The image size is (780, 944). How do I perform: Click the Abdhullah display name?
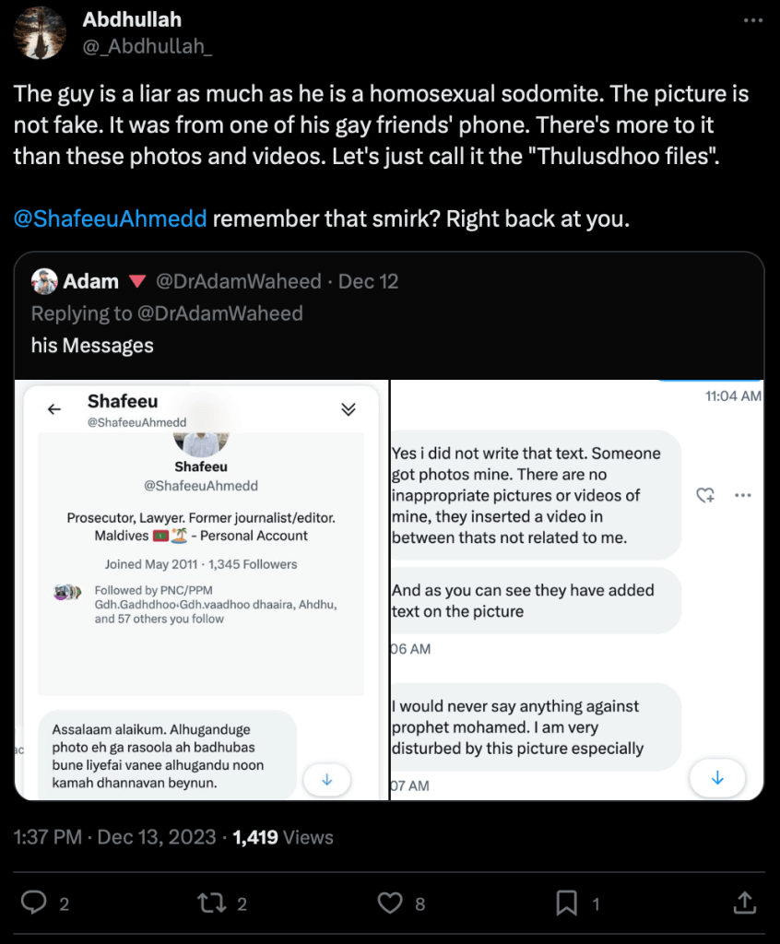coord(132,19)
